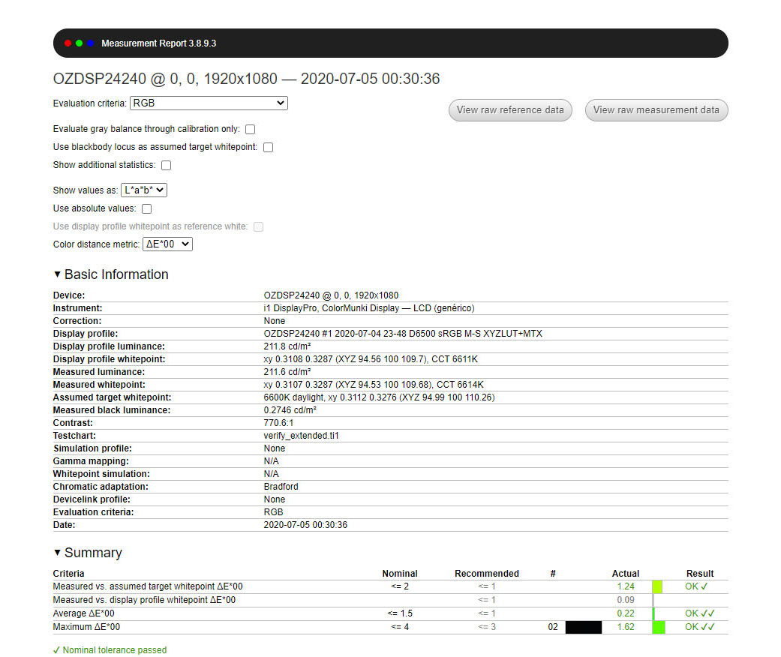
Task: Click the Nominal tolerance passed checkmark
Action: pyautogui.click(x=56, y=650)
